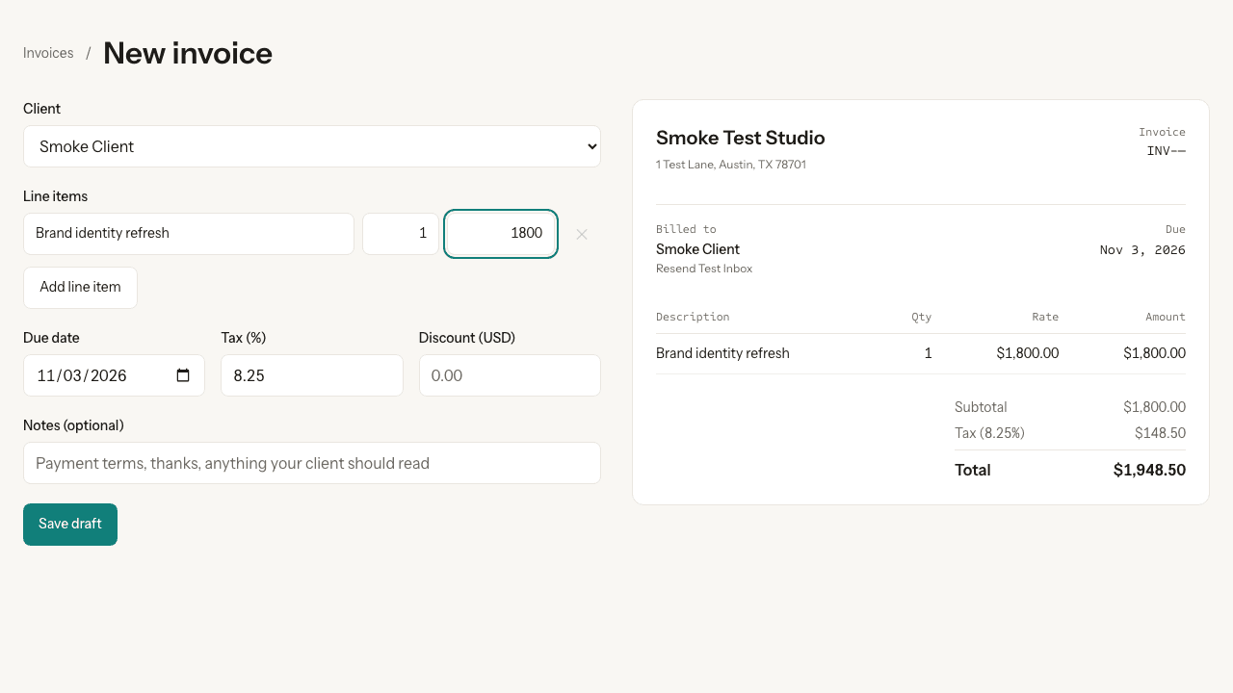1233x693 pixels.
Task: Click the due date Nov 3, 2026
Action: (x=1142, y=250)
